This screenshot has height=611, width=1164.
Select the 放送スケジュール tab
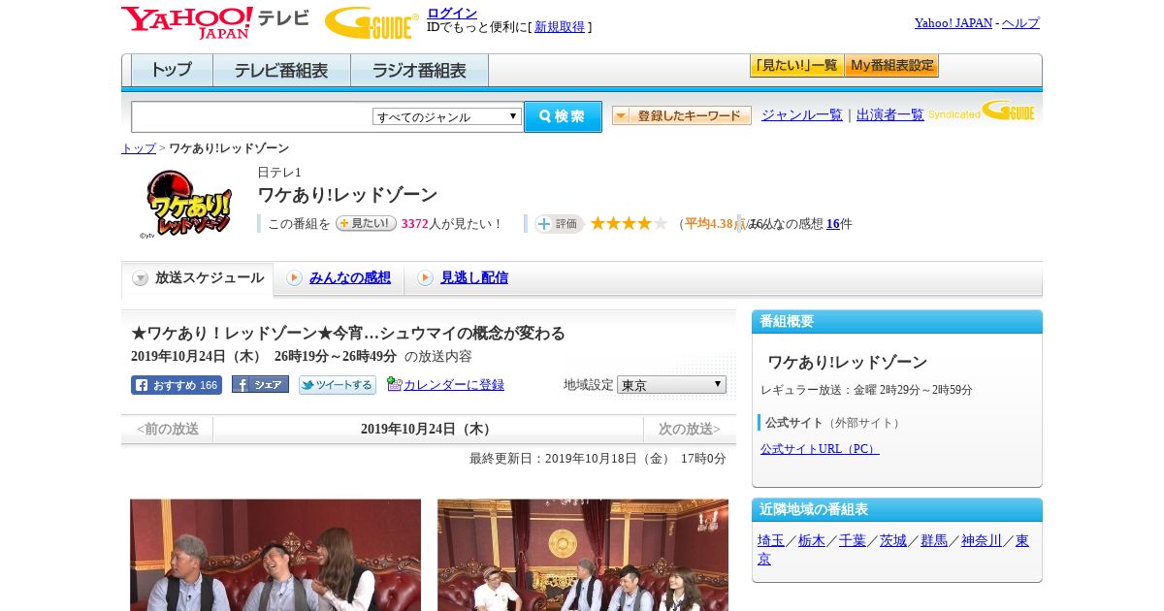[198, 278]
